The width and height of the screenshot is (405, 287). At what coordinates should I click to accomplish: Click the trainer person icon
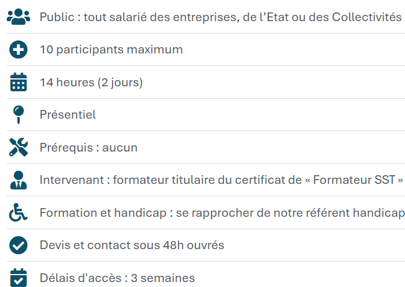tap(19, 180)
